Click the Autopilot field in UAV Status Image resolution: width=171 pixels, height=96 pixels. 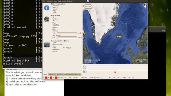56,26
